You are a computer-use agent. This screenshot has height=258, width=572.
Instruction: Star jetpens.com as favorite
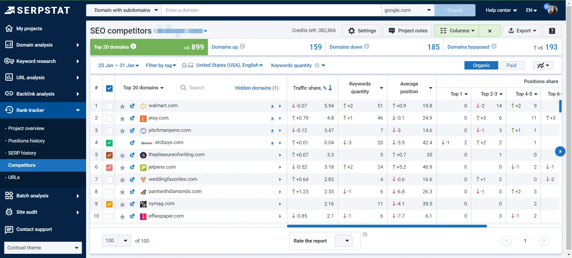click(122, 167)
